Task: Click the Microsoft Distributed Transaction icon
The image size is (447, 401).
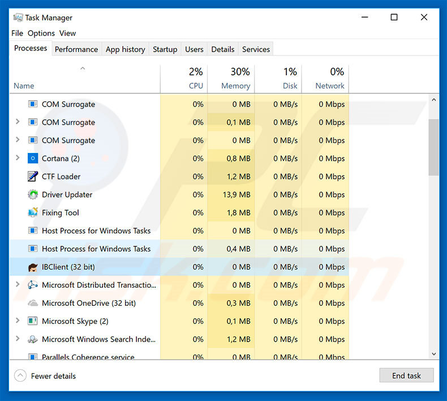Action: (33, 285)
